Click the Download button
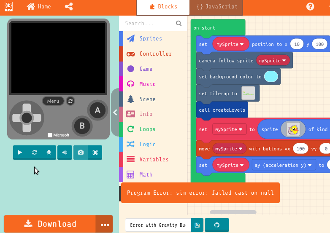 tap(50, 224)
